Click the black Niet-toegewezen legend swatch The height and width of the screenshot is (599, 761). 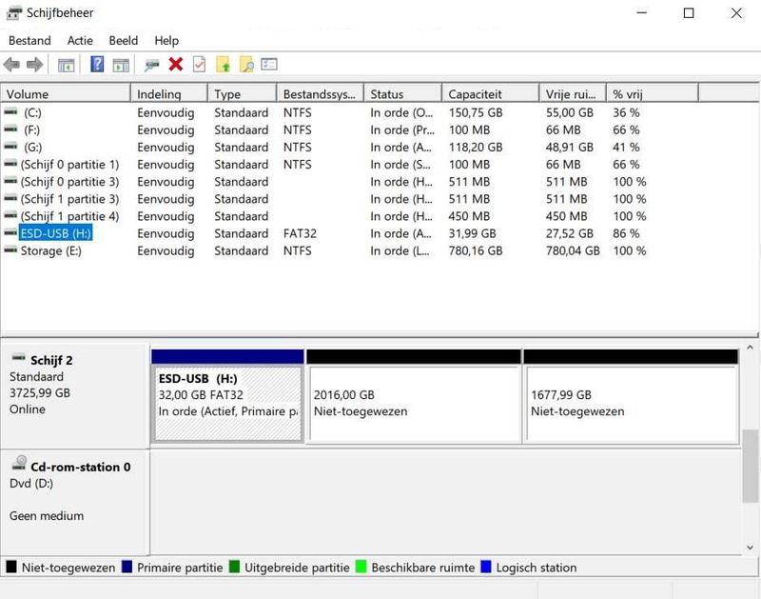pyautogui.click(x=11, y=567)
